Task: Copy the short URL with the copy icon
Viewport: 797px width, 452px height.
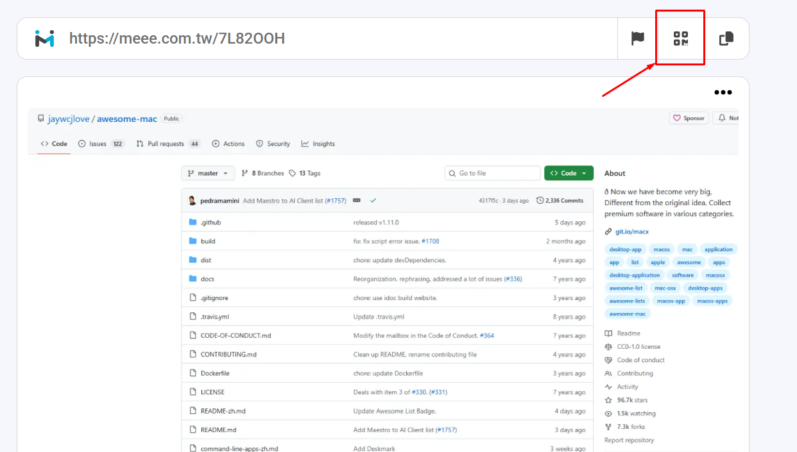Action: click(726, 38)
